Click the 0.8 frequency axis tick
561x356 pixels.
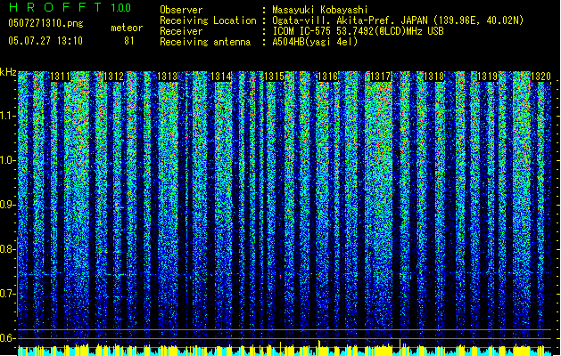(x=7, y=249)
